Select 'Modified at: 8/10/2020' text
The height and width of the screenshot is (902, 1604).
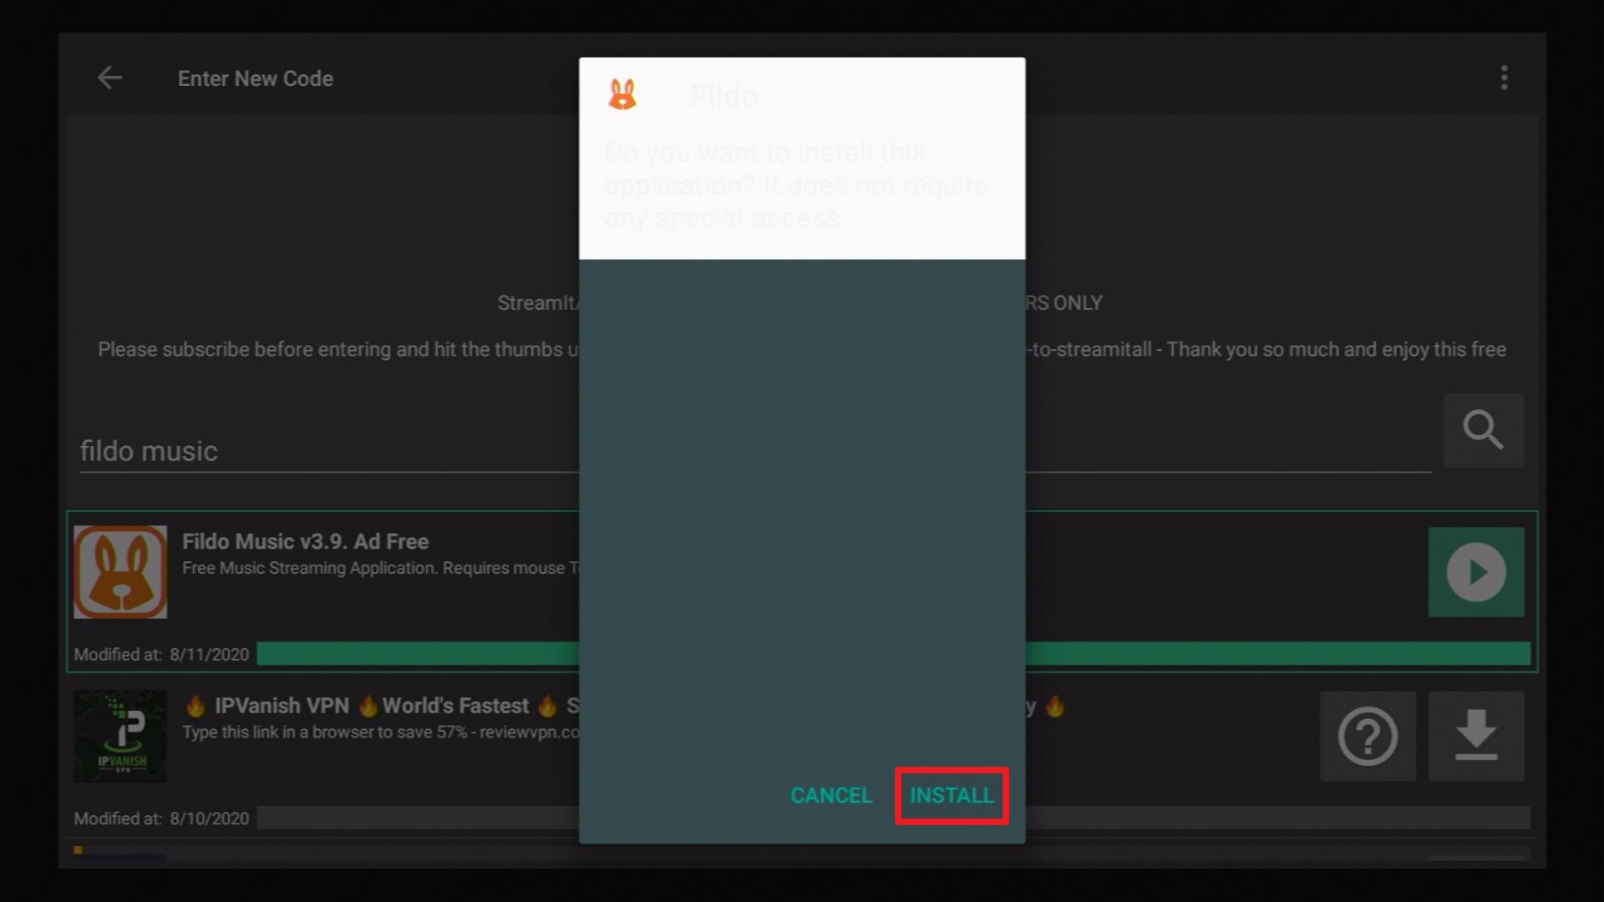click(161, 818)
